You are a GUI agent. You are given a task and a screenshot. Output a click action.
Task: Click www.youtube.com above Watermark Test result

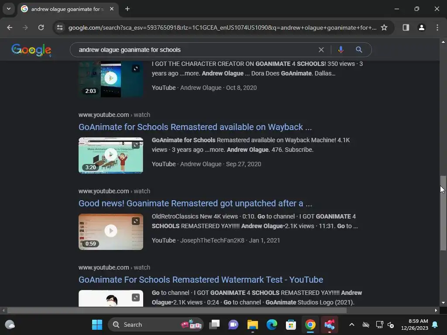[x=104, y=267]
